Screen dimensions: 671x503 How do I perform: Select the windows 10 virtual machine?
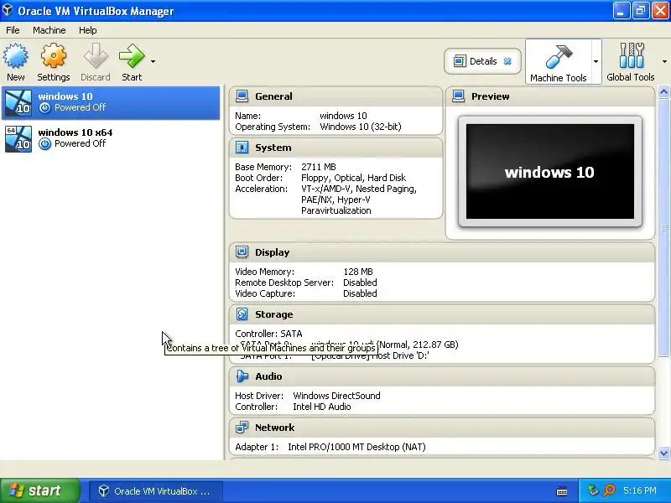(111, 102)
